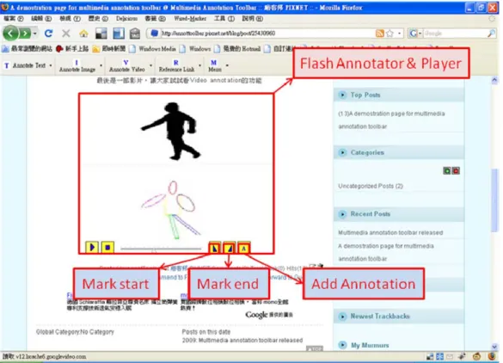Stop loading with the X icon
Image resolution: width=503 pixels, height=363 pixels.
66,33
